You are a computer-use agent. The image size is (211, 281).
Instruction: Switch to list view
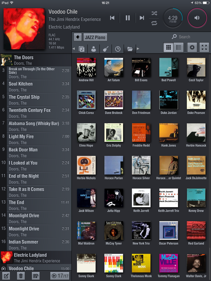(x=178, y=47)
